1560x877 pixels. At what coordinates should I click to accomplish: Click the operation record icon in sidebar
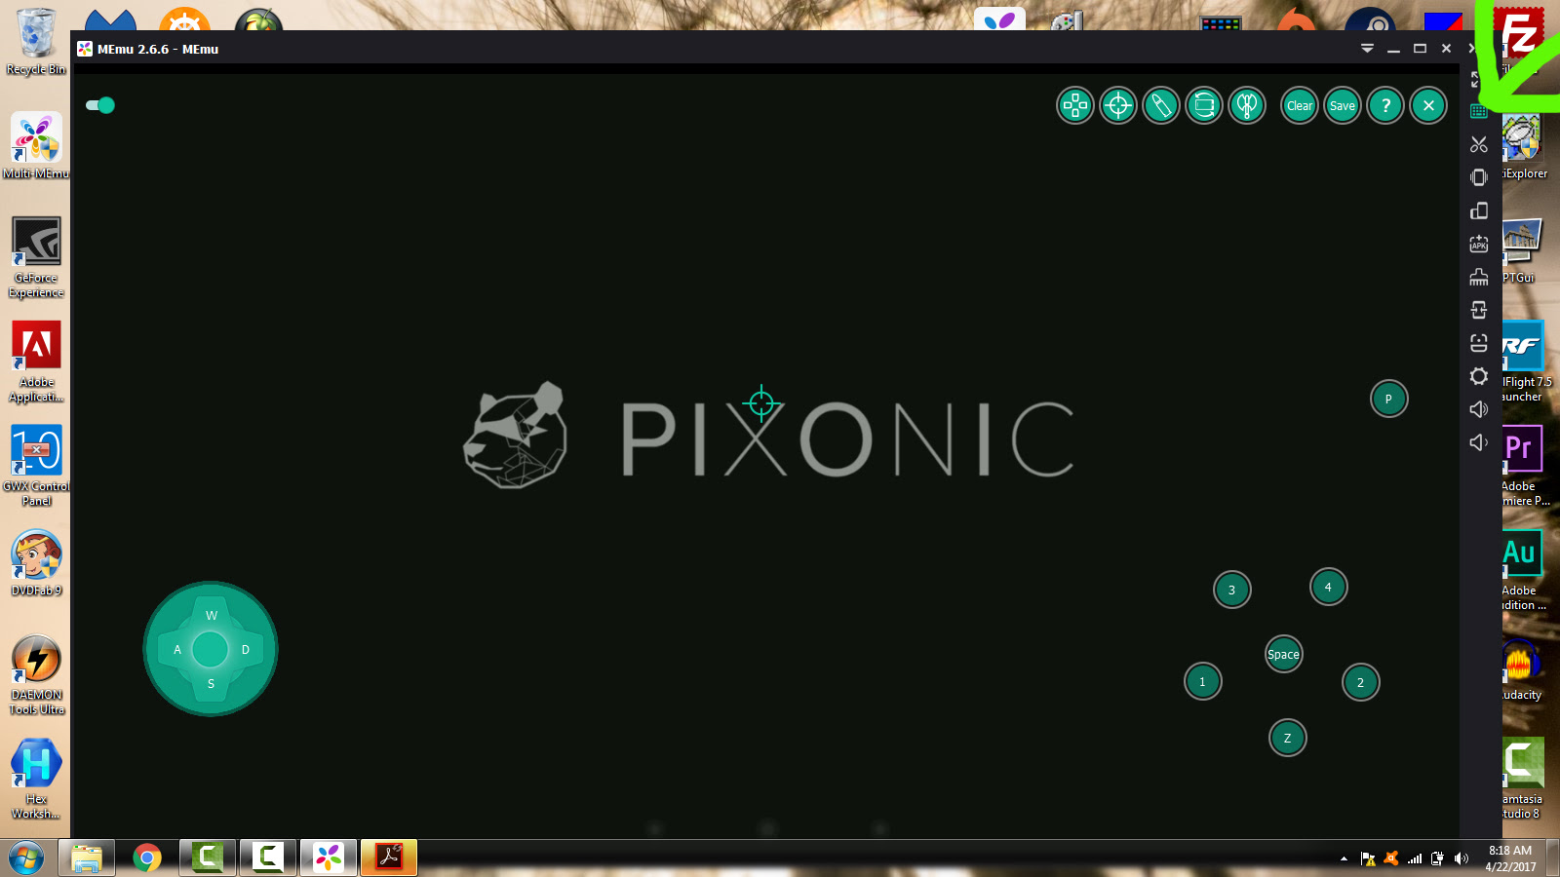coord(1479,343)
